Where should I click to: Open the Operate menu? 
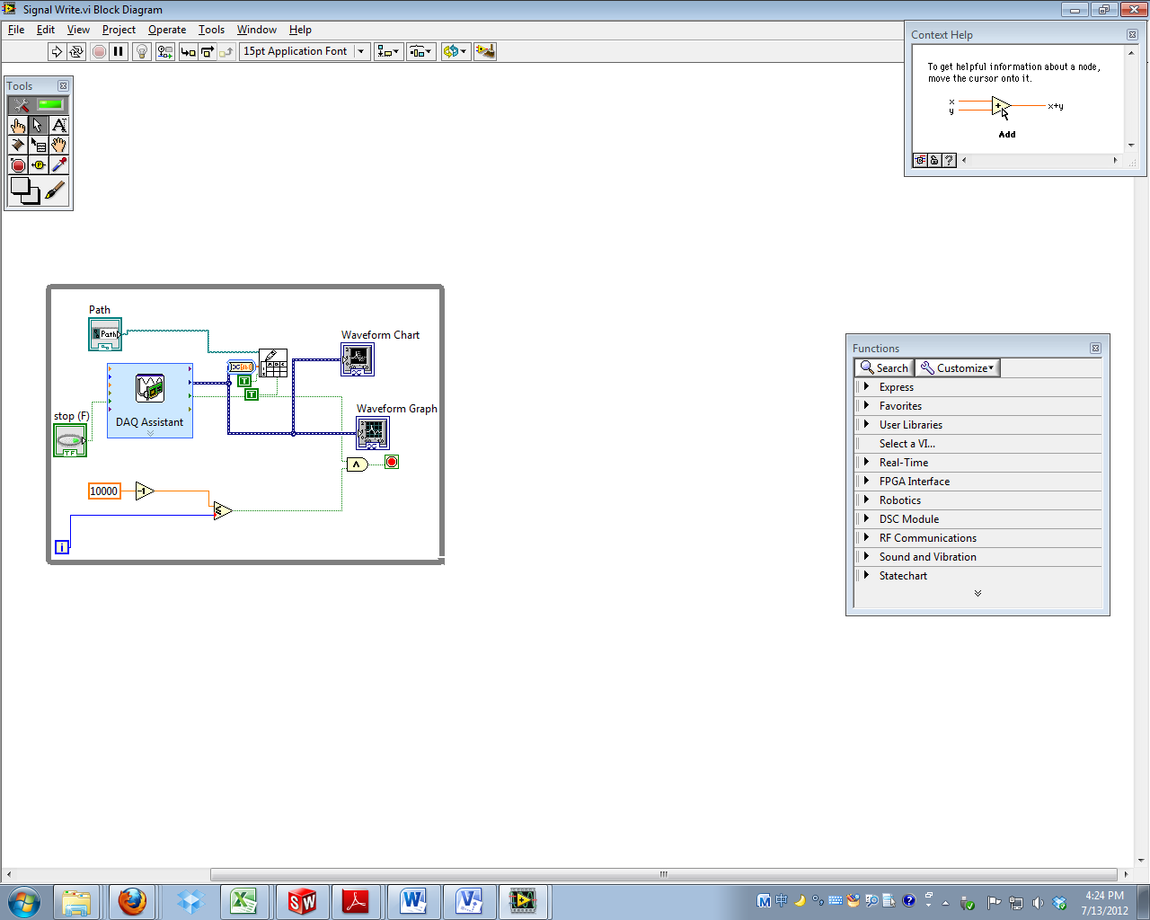(167, 30)
